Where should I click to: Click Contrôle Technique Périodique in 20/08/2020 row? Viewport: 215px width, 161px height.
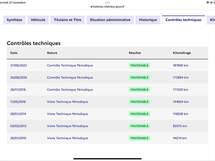point(70,78)
